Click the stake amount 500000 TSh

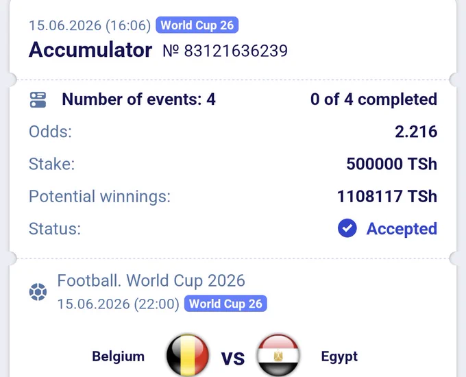(392, 164)
